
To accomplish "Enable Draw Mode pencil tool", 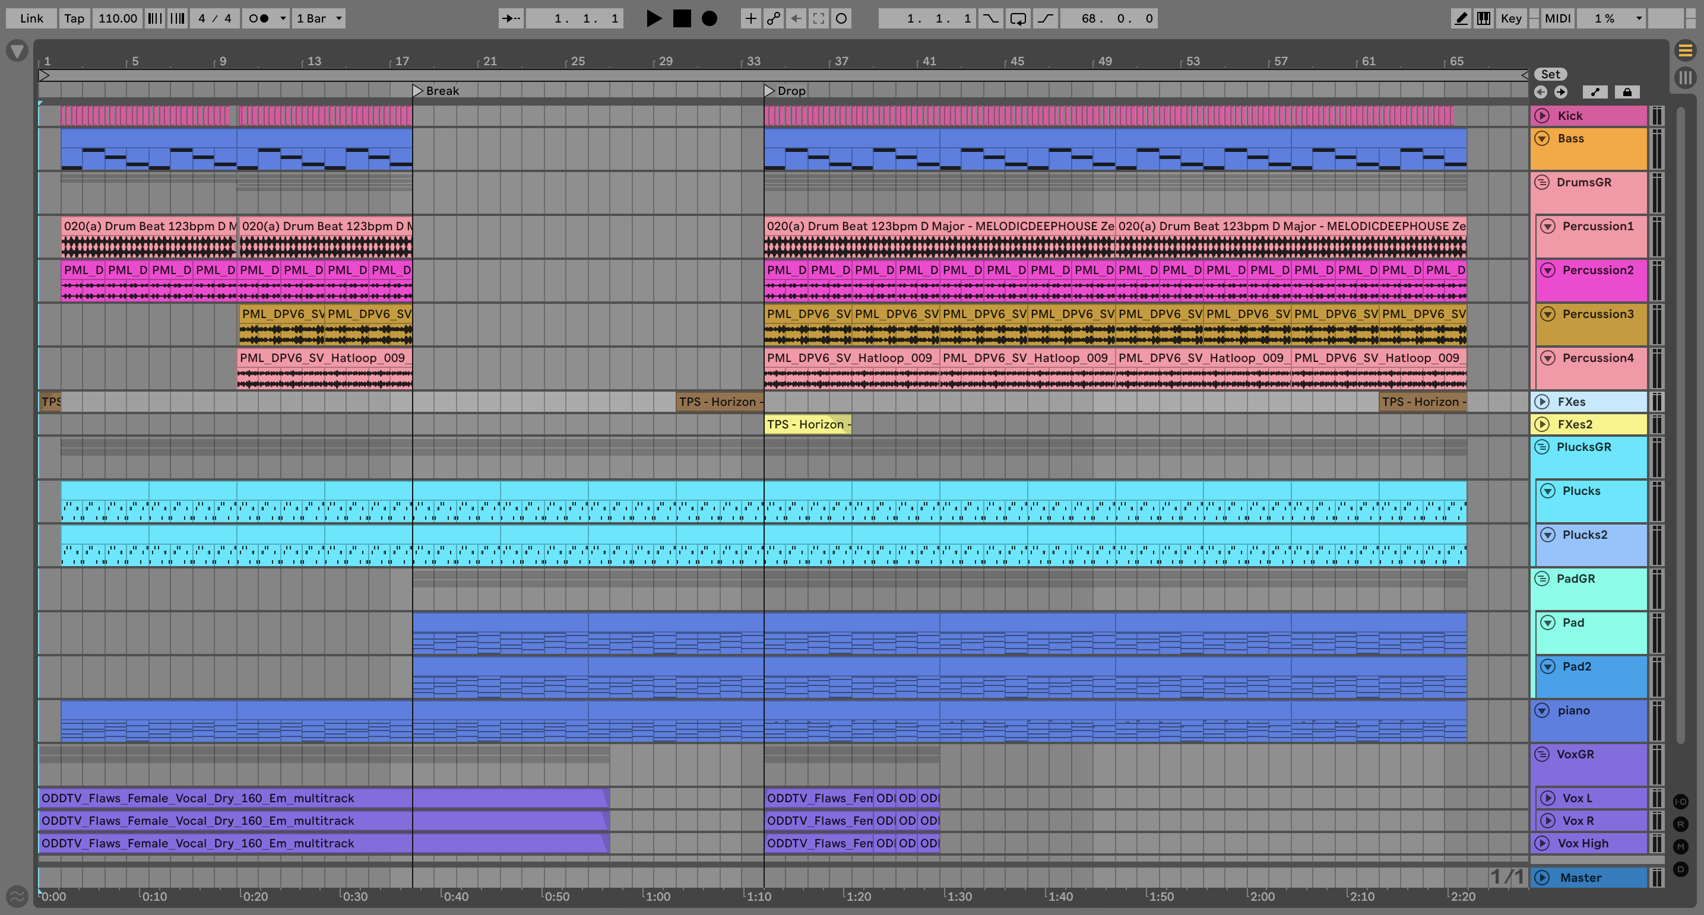I will pyautogui.click(x=1461, y=18).
